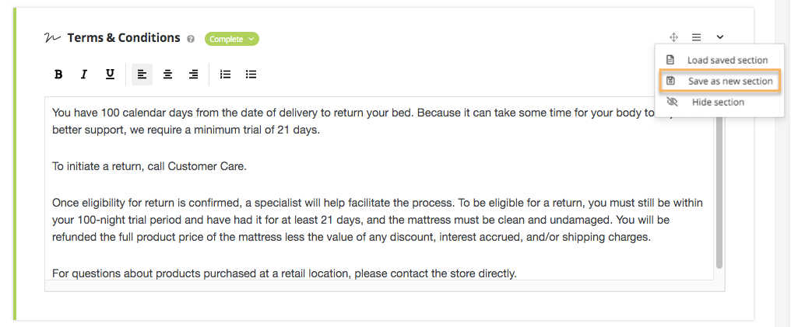Collapse section with the chevron arrow
Screen dimensions: 791x327
click(720, 37)
